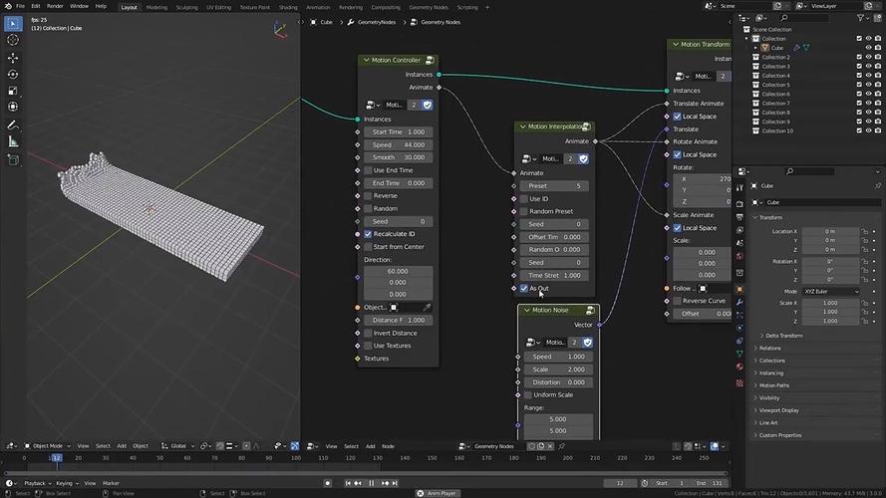Switch to the Geometry Nodes workspace tab
Screen dimensions: 886x498
coord(429,7)
